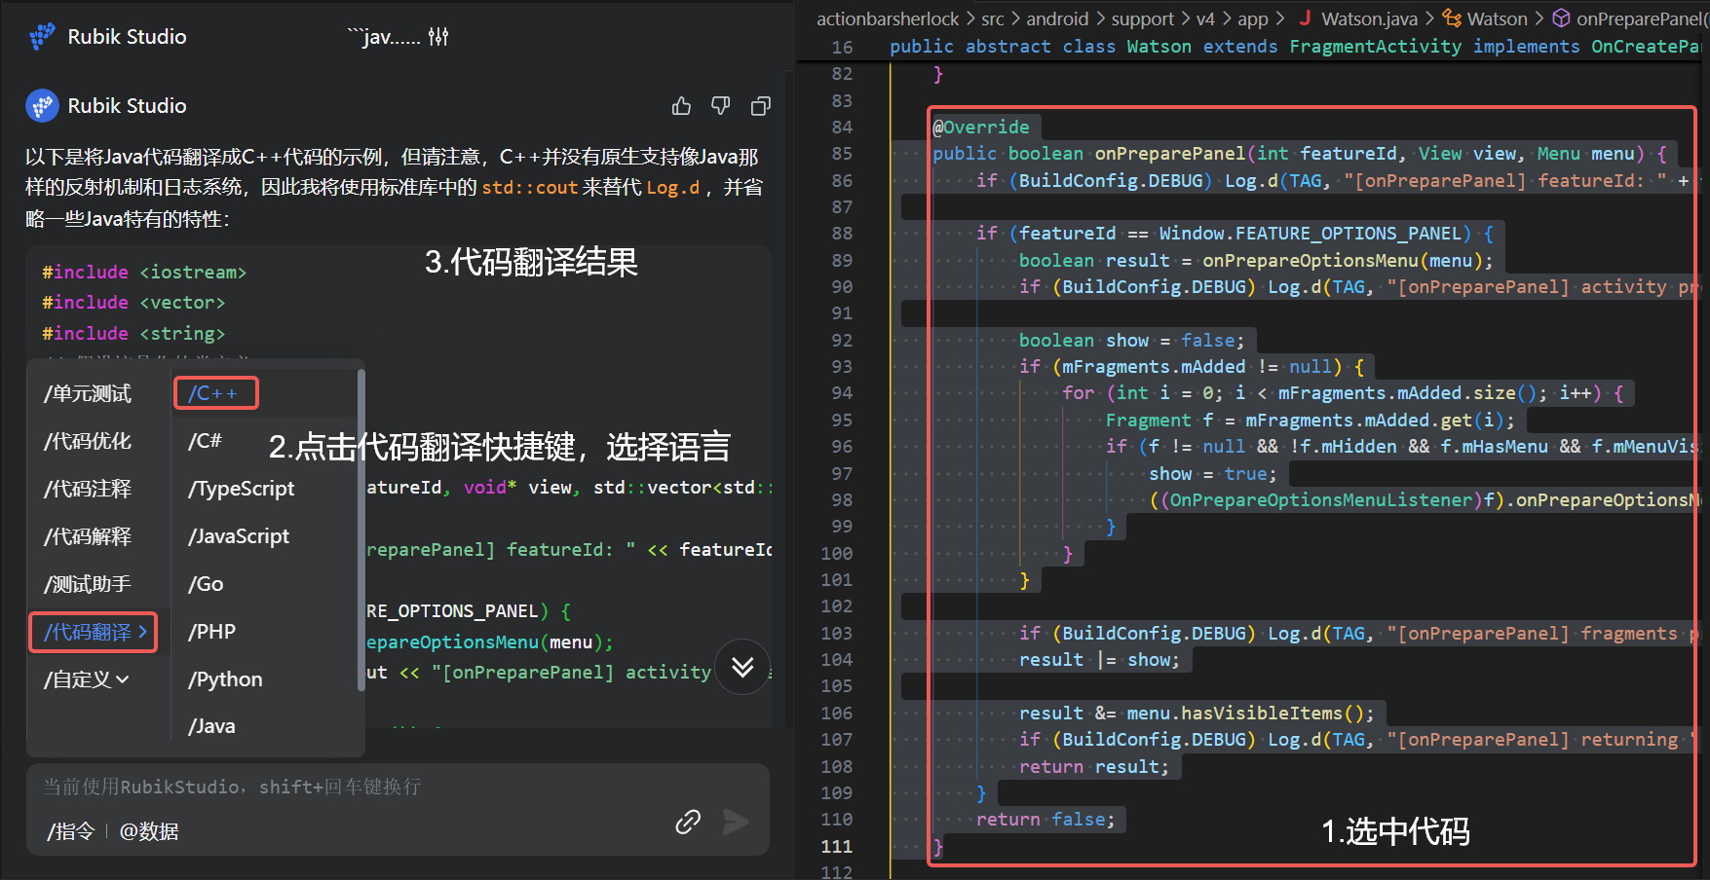This screenshot has height=880, width=1710.
Task: Click 'show = true;' on line 97
Action: click(1212, 474)
